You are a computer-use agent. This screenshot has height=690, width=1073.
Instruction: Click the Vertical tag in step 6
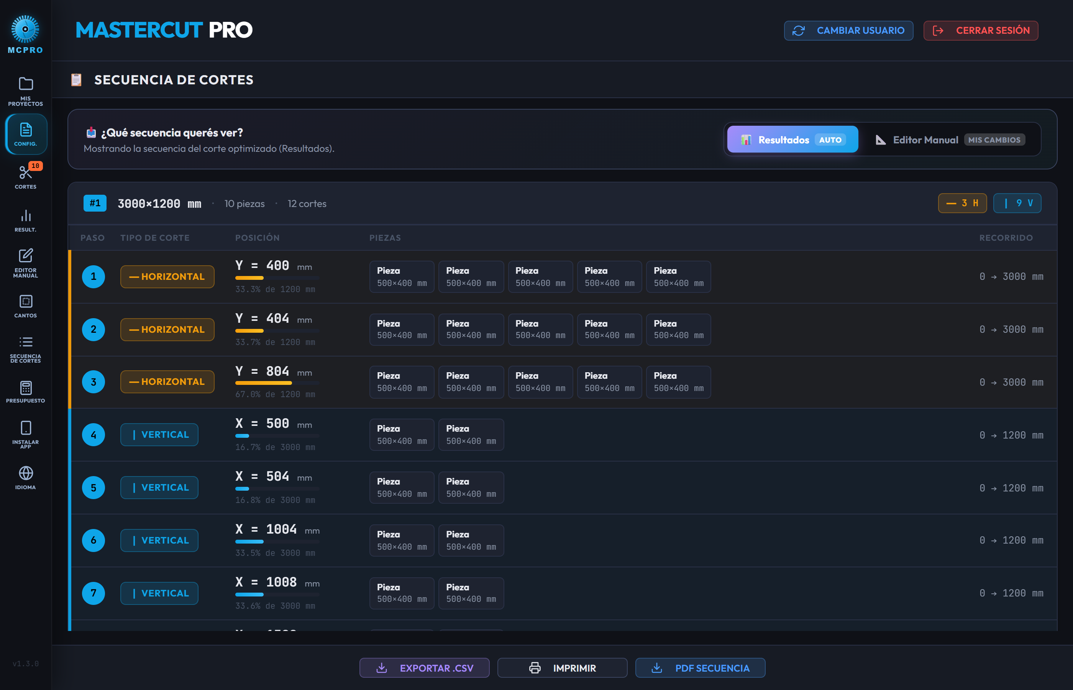click(x=159, y=540)
